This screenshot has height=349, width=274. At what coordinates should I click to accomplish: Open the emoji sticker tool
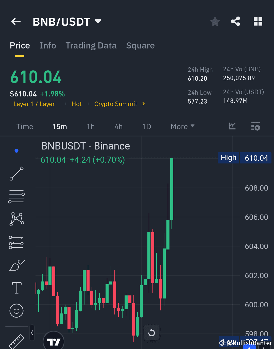point(16,311)
